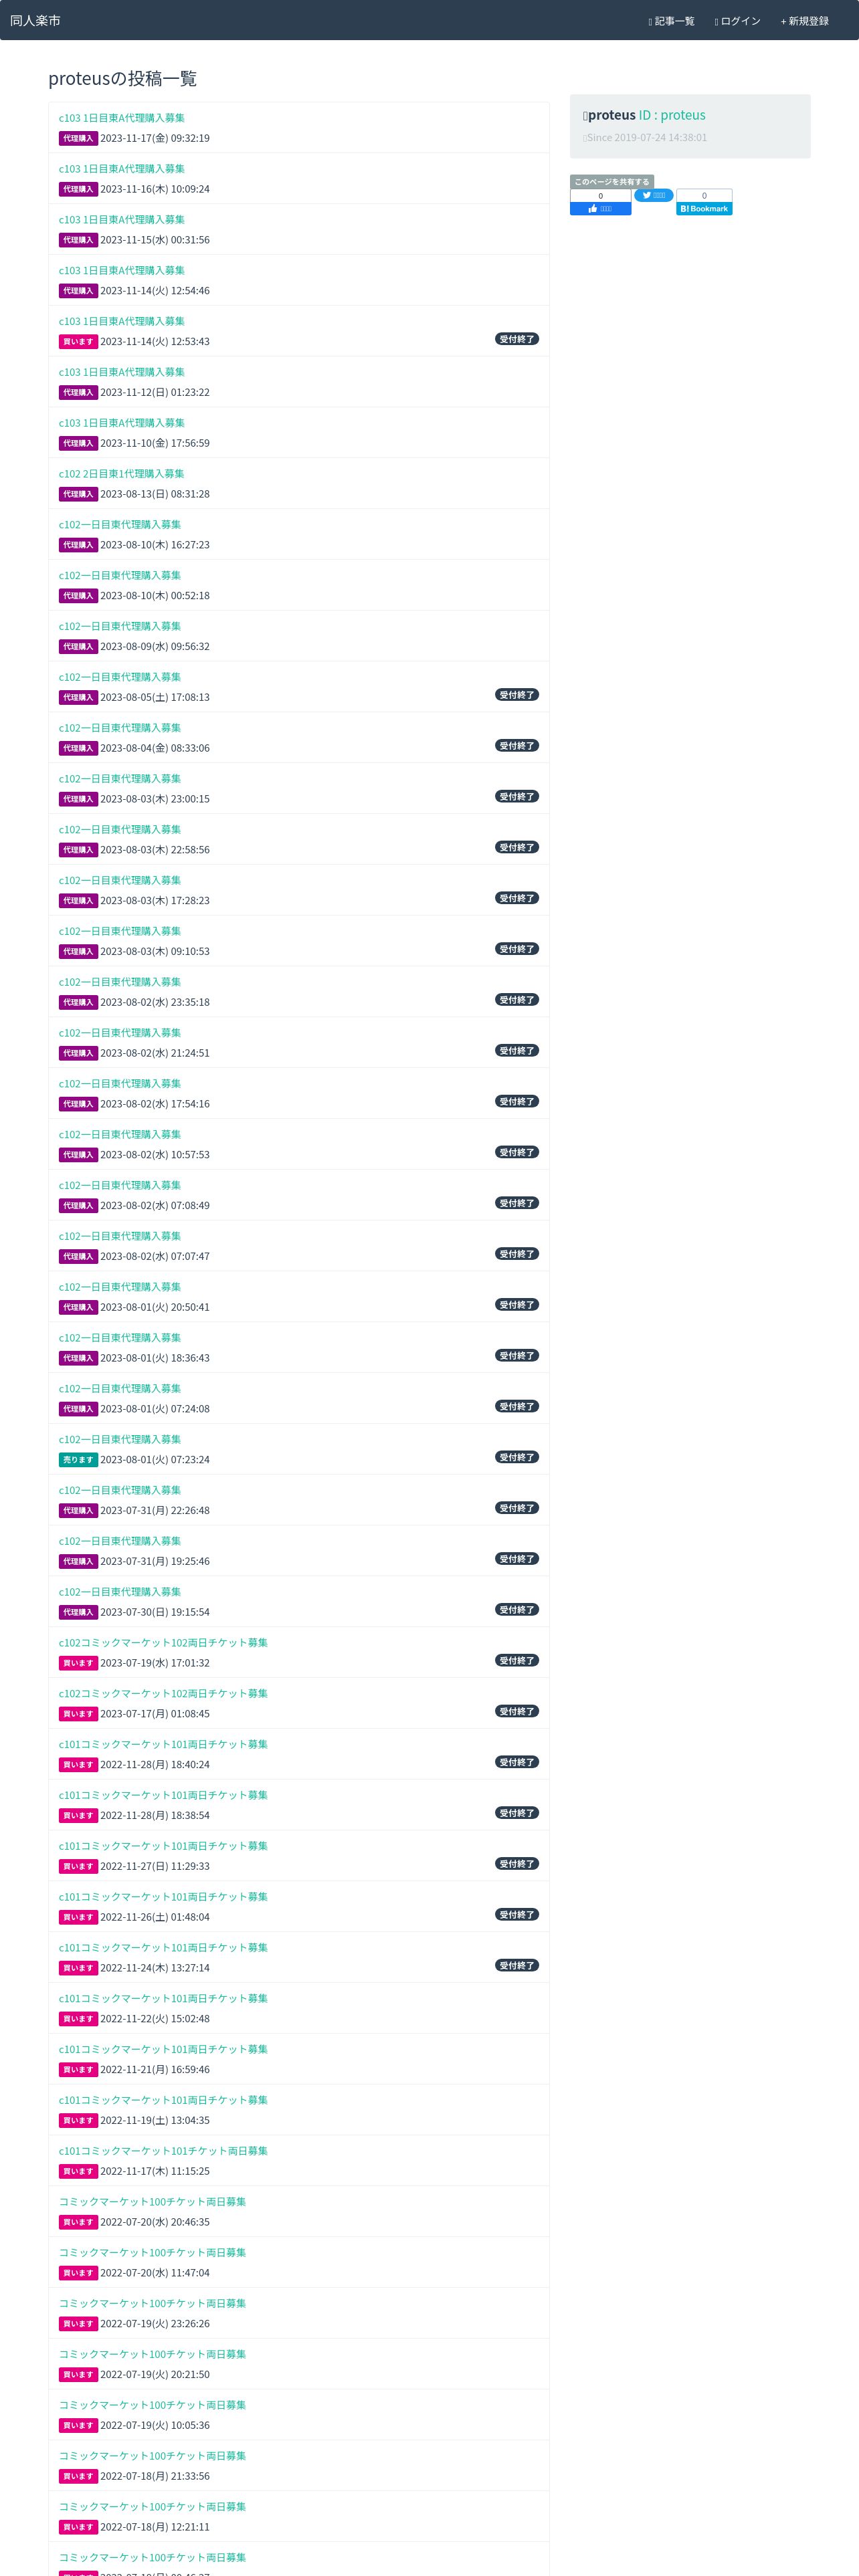Viewport: 859px width, 2576px height.
Task: Click the 代理購入 tag on the 2023-11-16 post
Action: click(x=78, y=189)
